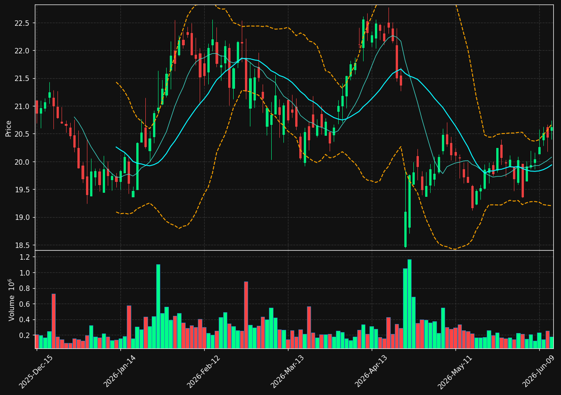Image resolution: width=561 pixels, height=395 pixels.
Task: Click the 0.6 volume tick label
Action: pyautogui.click(x=25, y=304)
